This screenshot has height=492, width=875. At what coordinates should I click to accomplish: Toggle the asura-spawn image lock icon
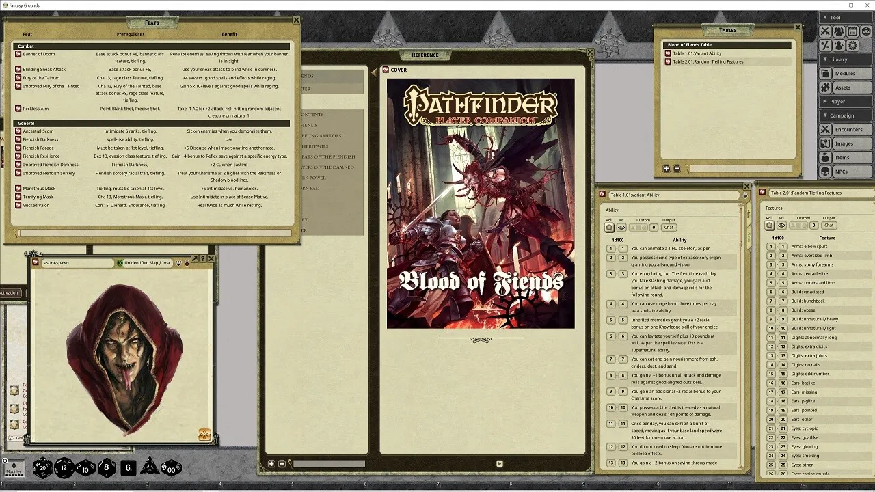coord(187,262)
